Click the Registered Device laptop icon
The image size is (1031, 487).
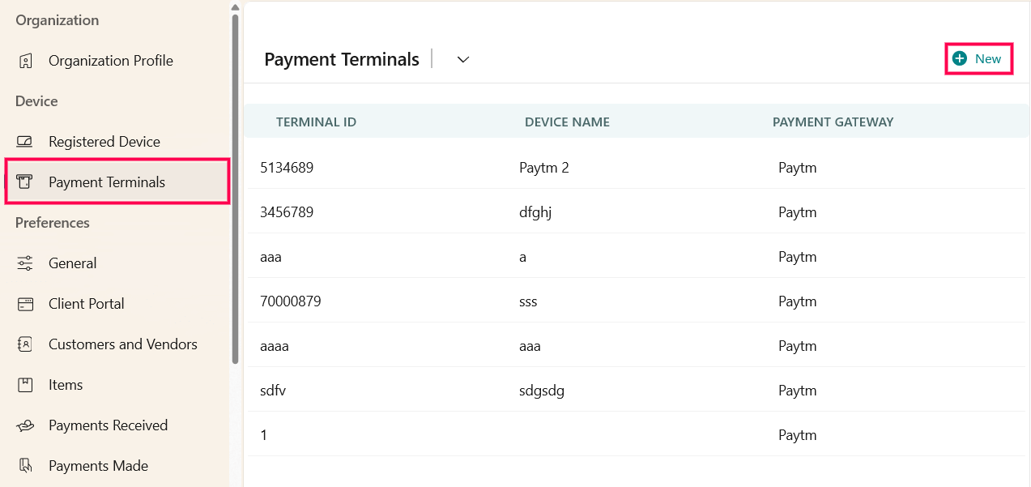(x=25, y=142)
